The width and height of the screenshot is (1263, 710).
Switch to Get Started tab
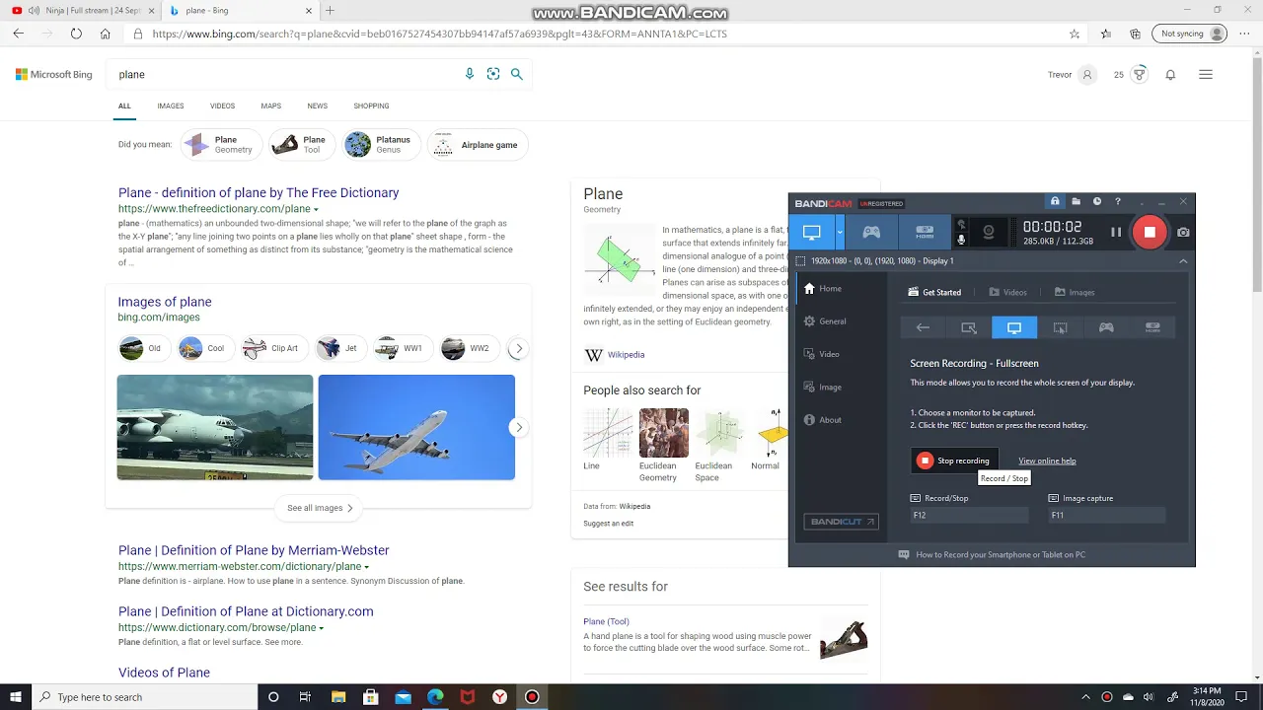(934, 292)
